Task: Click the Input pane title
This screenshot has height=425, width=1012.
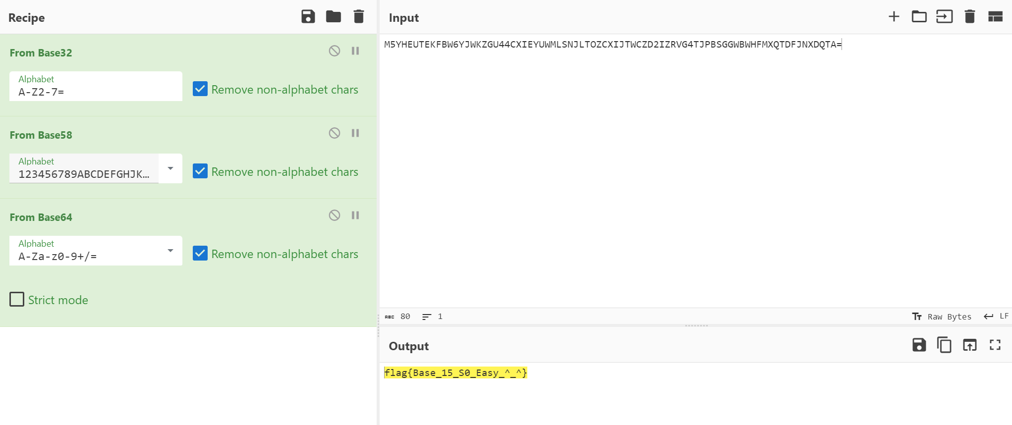Action: point(403,18)
